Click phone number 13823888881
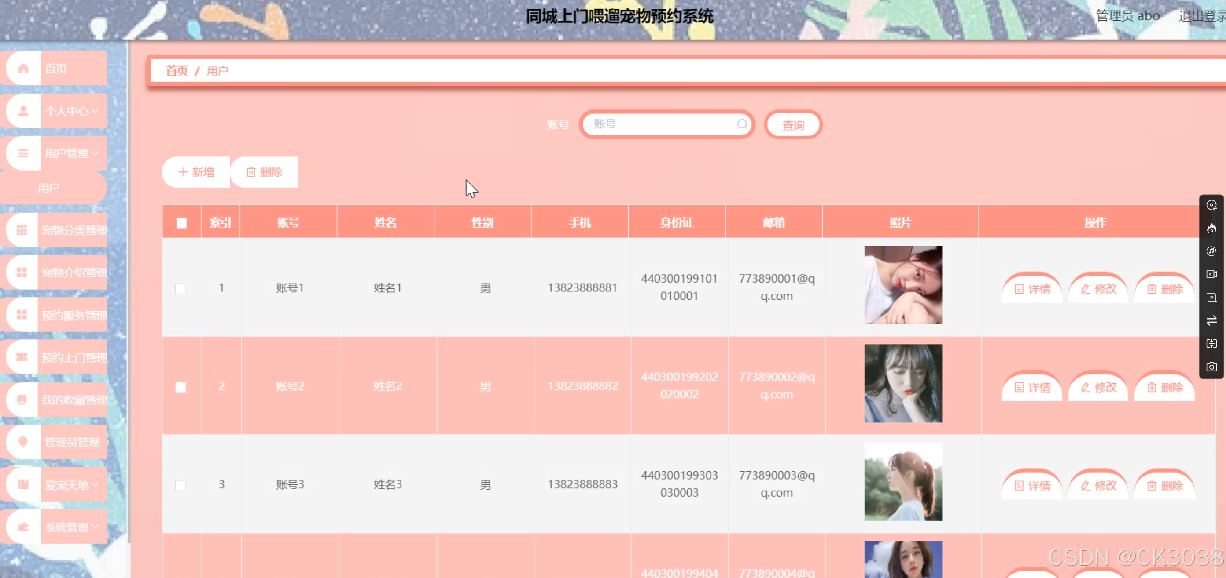 [582, 287]
